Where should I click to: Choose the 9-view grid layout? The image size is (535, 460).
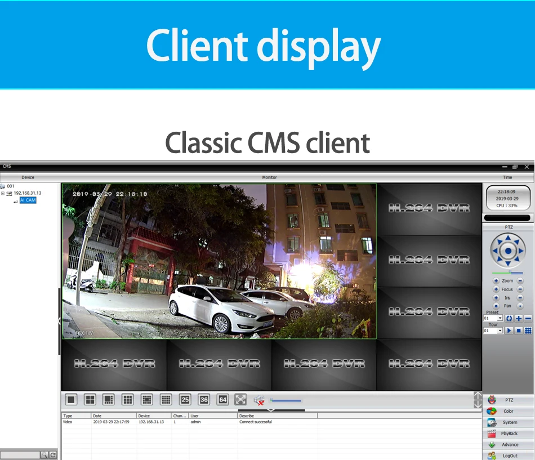pyautogui.click(x=128, y=399)
